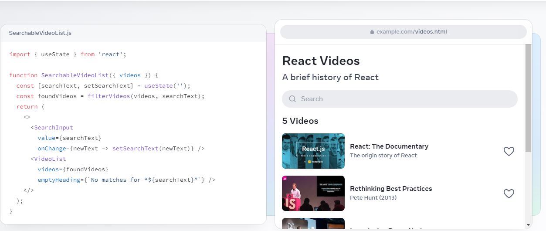The height and width of the screenshot is (231, 546).
Task: Open the React.js documentary thumbnail
Action: coord(313,151)
